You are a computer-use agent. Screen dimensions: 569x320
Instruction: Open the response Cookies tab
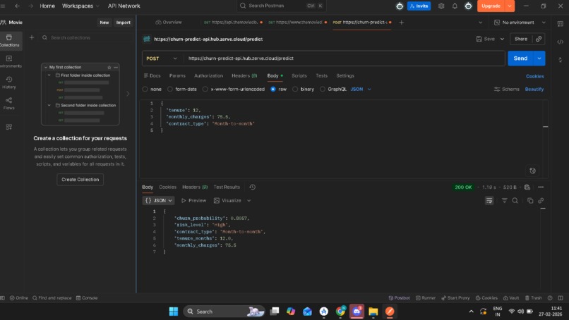click(x=167, y=187)
